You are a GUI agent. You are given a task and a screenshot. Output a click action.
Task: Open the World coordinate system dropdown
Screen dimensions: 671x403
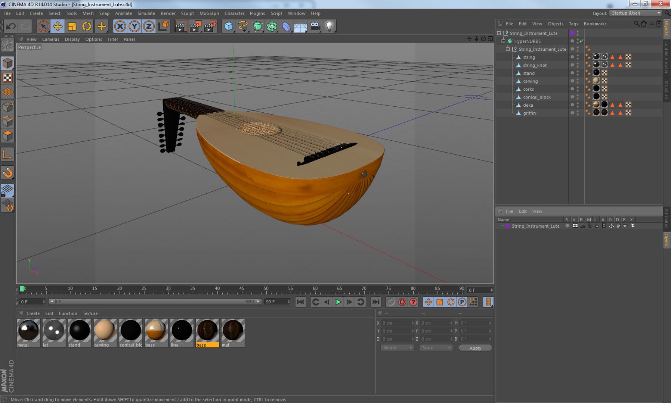[397, 348]
